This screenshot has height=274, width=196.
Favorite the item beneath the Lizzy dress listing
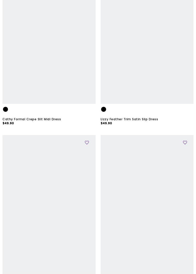click(185, 142)
